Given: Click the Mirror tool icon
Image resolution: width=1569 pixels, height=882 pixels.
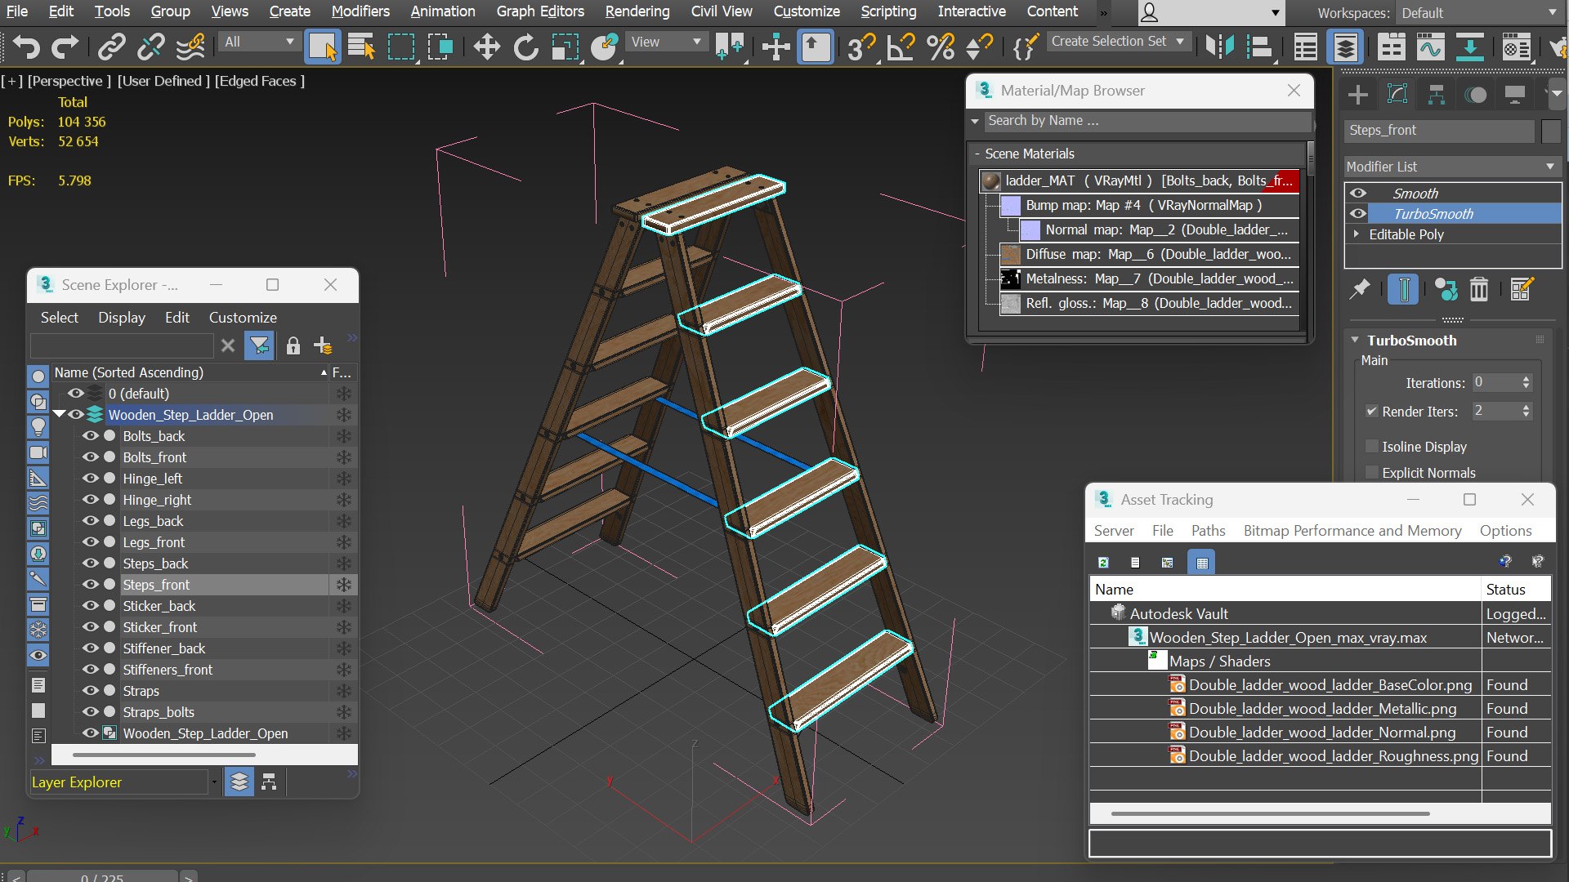Looking at the screenshot, I should tap(1219, 47).
